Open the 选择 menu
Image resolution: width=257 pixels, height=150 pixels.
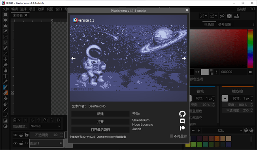[23, 9]
